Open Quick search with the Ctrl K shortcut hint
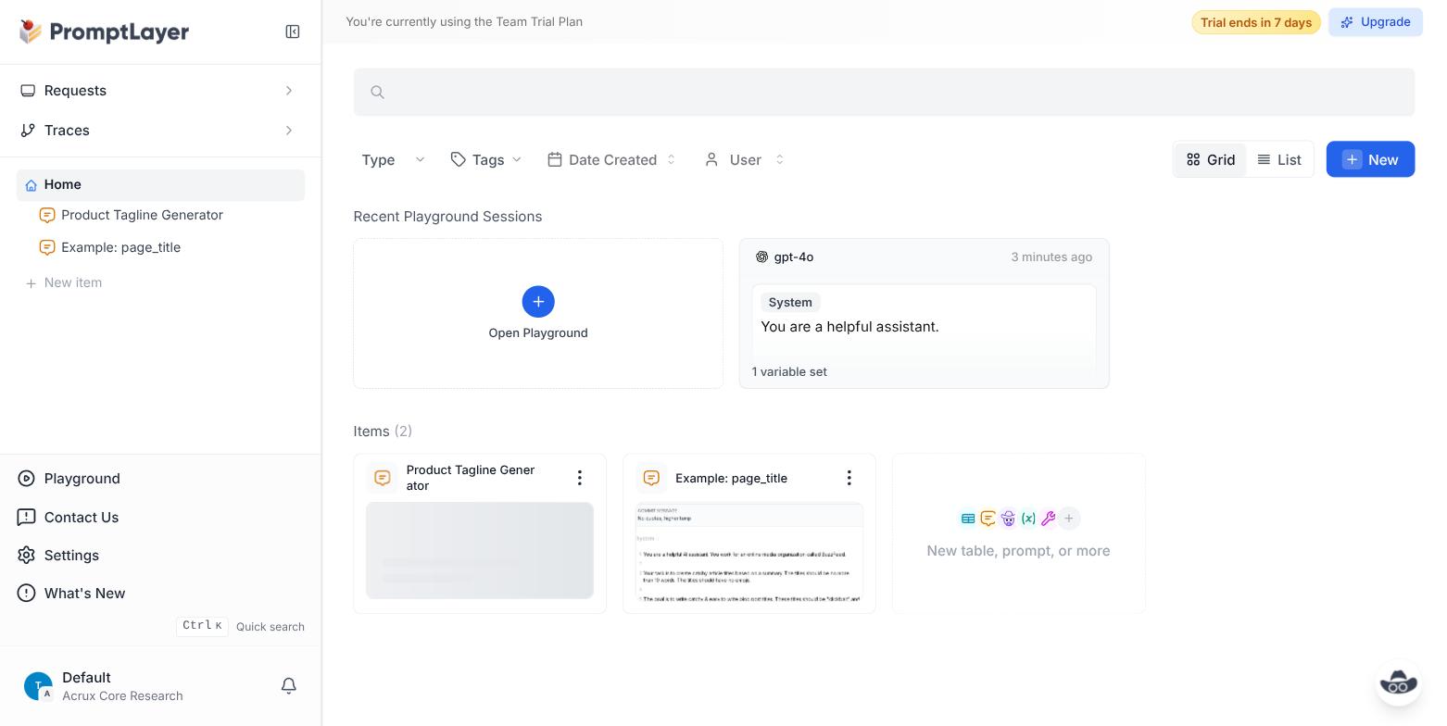 (x=240, y=627)
